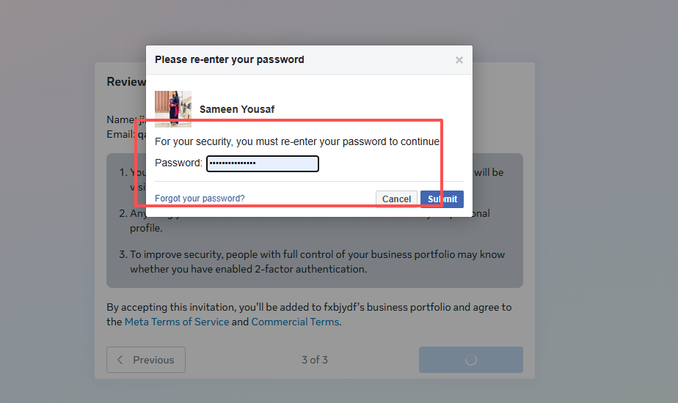Open the Commercial Terms link
Viewport: 678px width, 403px height.
click(x=295, y=322)
